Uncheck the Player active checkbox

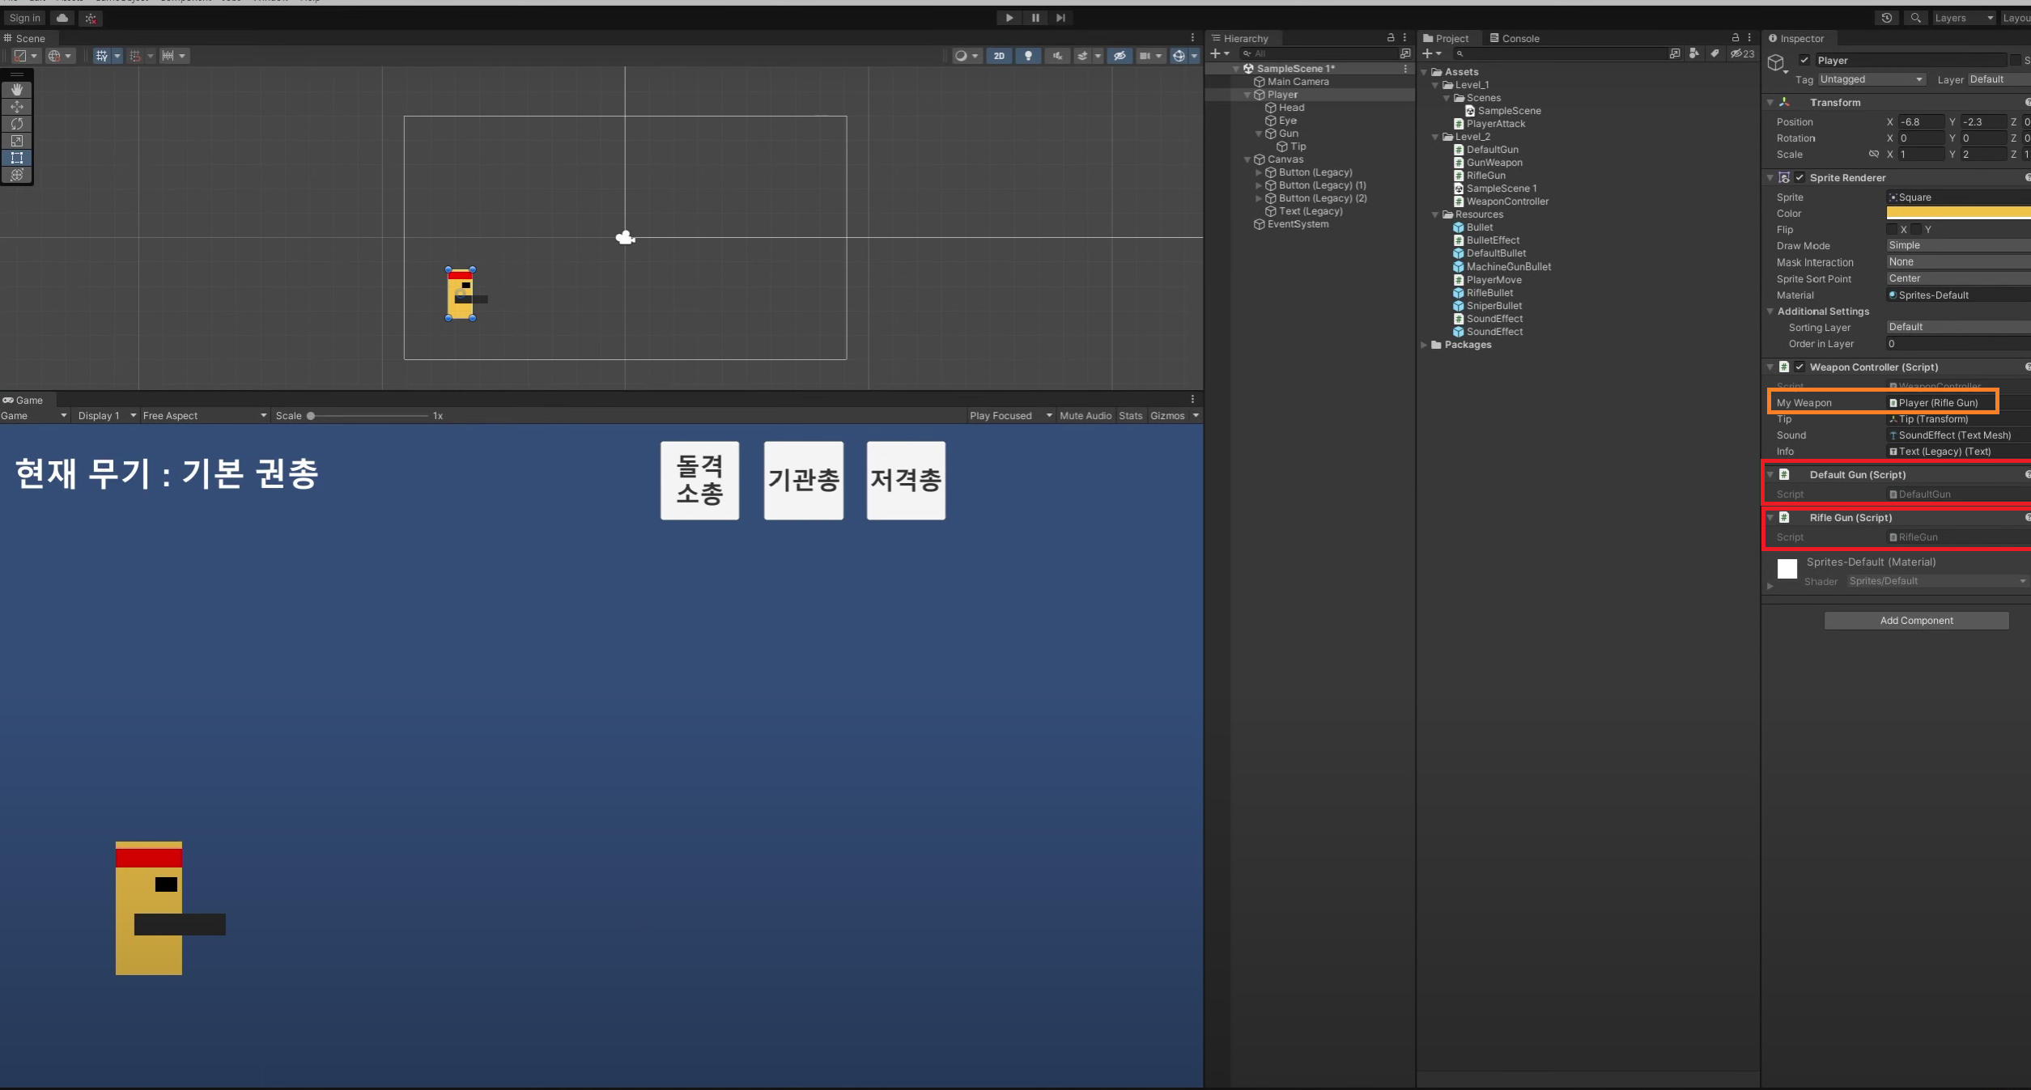[x=1804, y=61]
